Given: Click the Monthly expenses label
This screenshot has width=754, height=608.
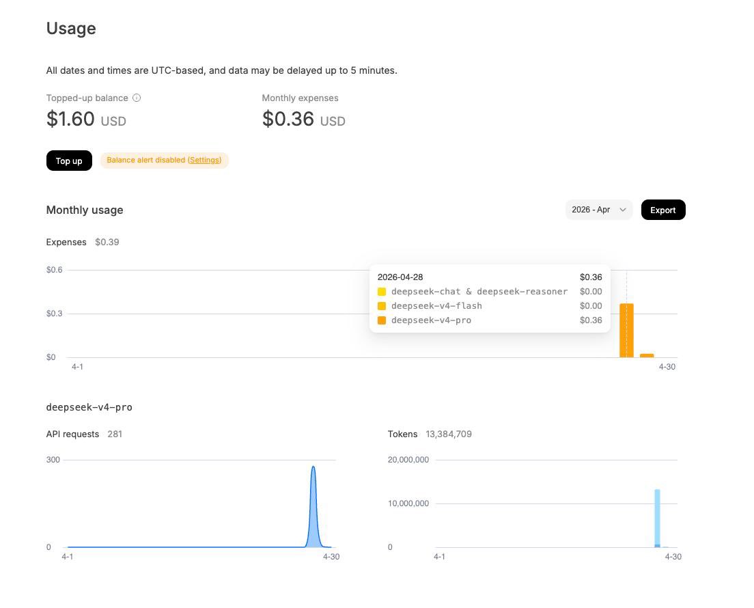Looking at the screenshot, I should [x=300, y=98].
